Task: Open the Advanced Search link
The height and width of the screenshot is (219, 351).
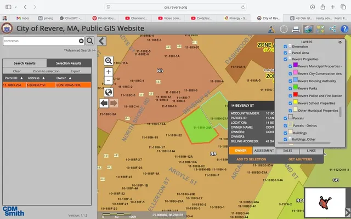Action: [x=80, y=50]
